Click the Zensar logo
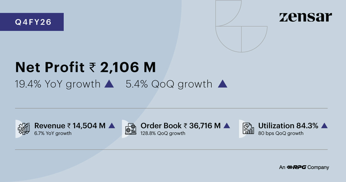This screenshot has height=182, width=346. (x=305, y=17)
